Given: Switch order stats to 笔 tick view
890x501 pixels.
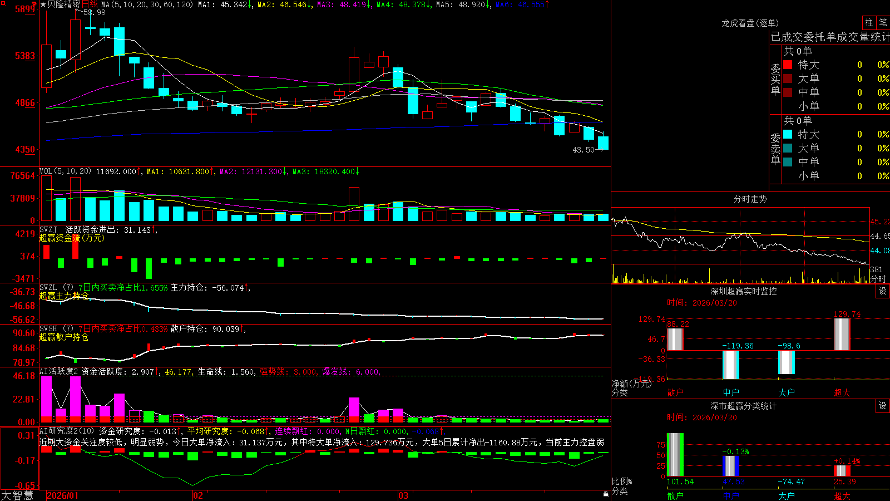Looking at the screenshot, I should click(883, 22).
